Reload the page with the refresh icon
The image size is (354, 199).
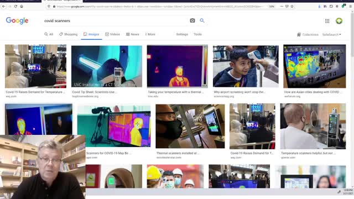click(x=15, y=6)
